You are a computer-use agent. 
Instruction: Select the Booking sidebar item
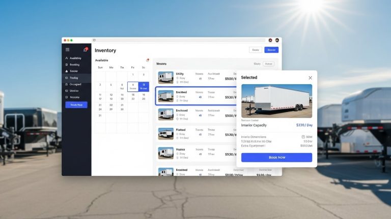[74, 65]
